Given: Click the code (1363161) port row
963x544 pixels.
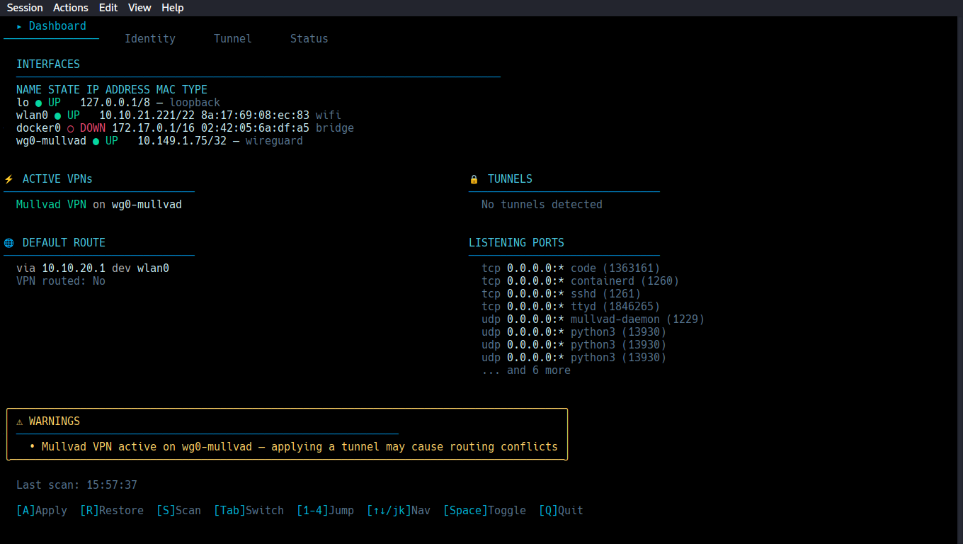Looking at the screenshot, I should [x=571, y=268].
